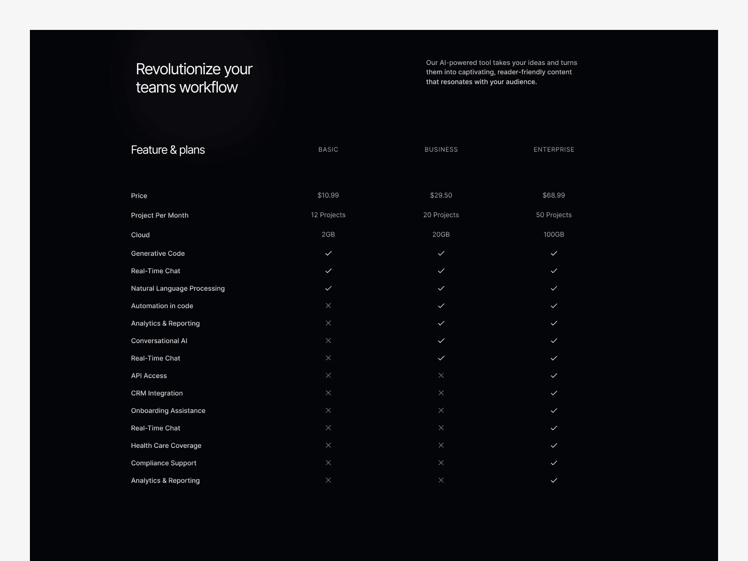
Task: Click the Enterprise checkmark for Automation in code
Action: (x=554, y=306)
